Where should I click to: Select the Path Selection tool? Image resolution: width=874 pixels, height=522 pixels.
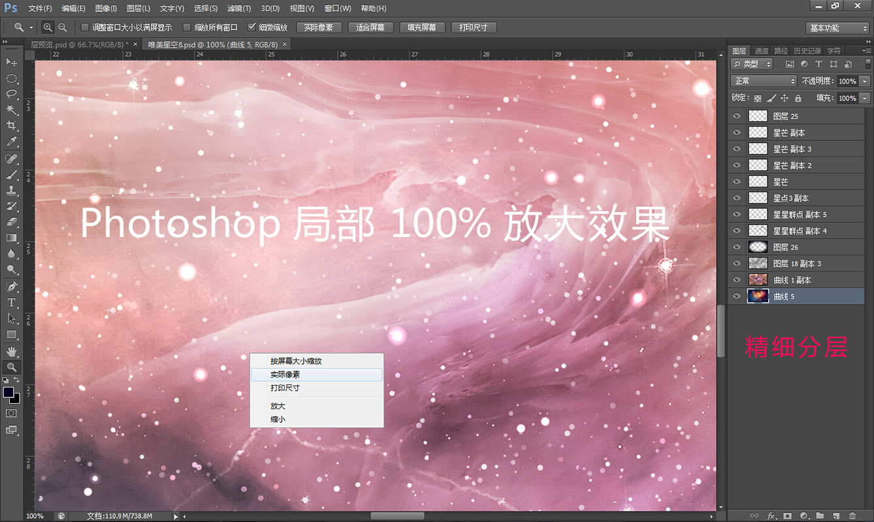click(x=12, y=318)
